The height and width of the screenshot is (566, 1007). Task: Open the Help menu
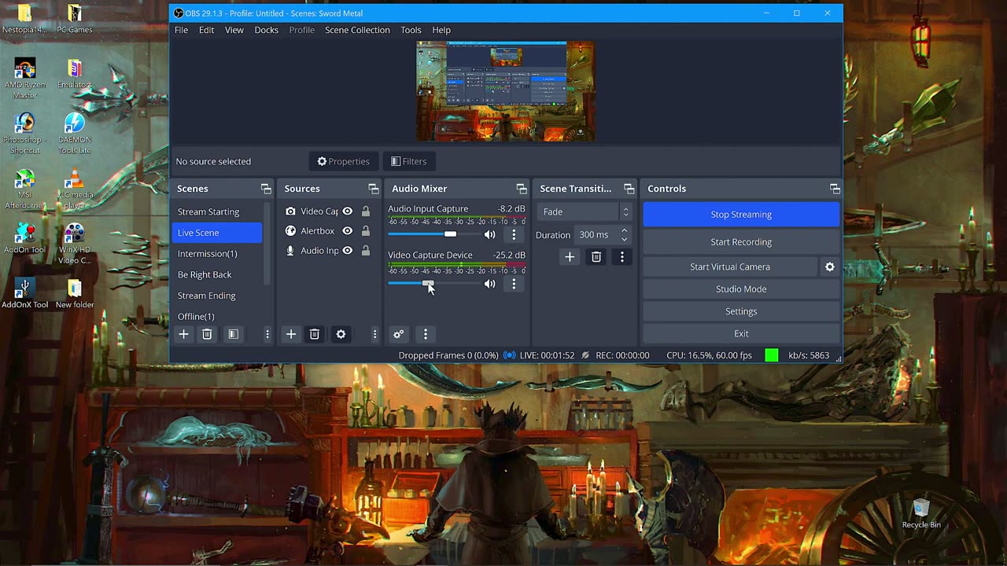pyautogui.click(x=441, y=30)
